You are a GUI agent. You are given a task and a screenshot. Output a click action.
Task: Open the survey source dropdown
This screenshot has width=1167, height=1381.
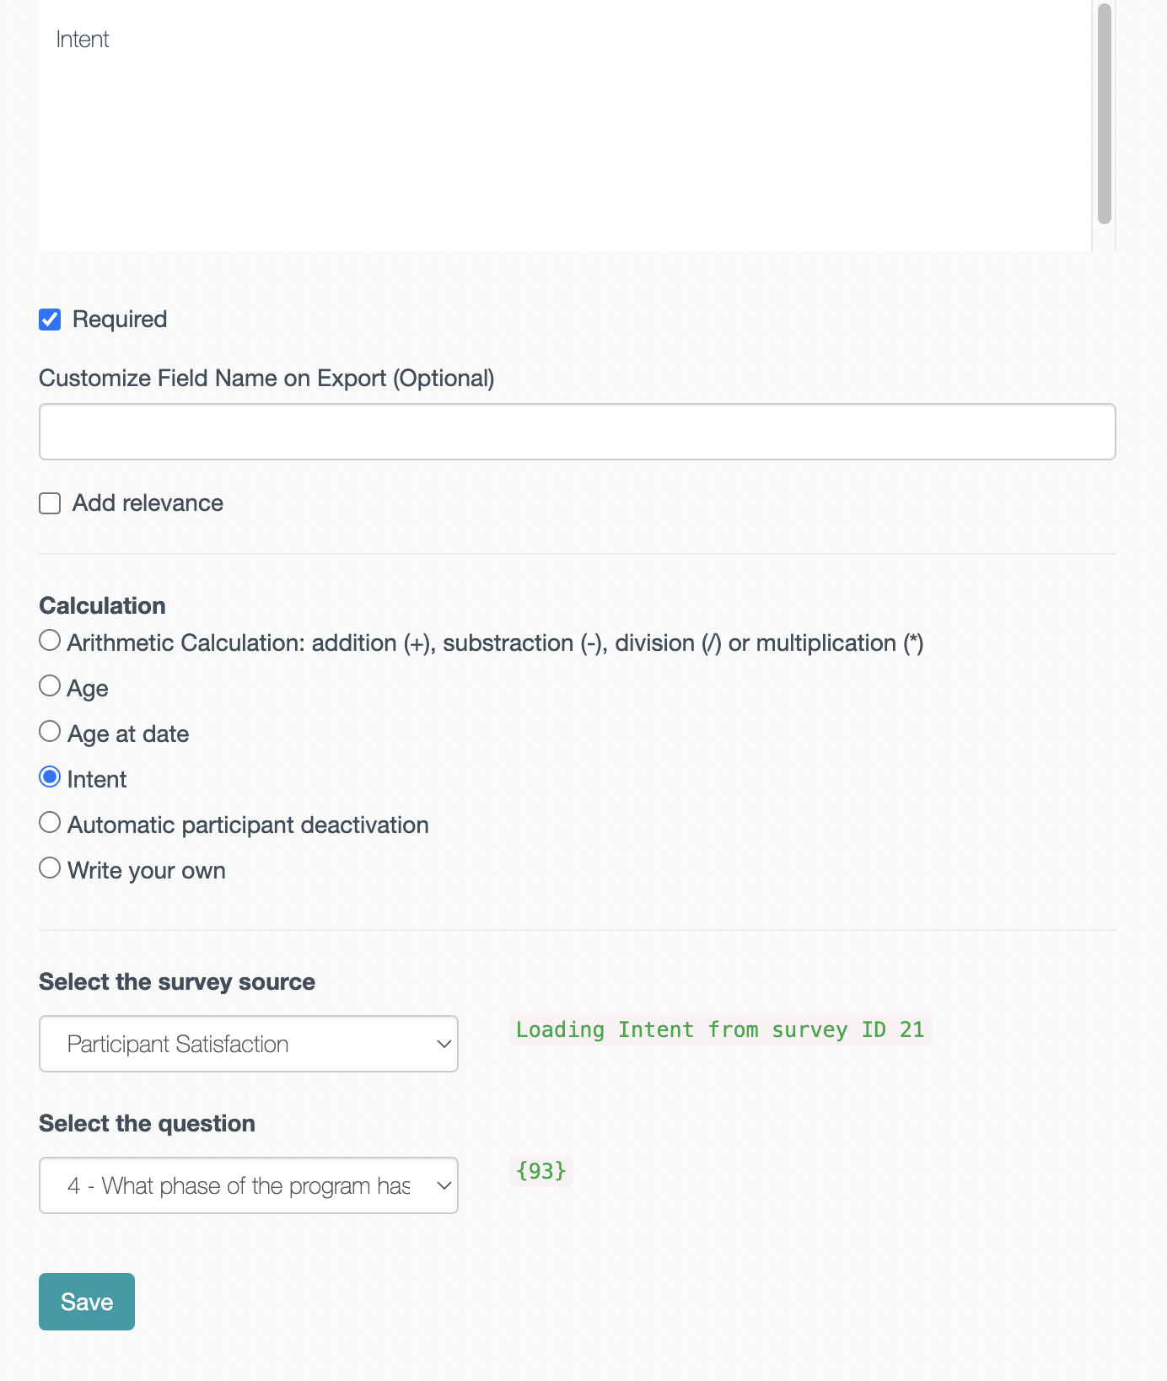click(248, 1044)
